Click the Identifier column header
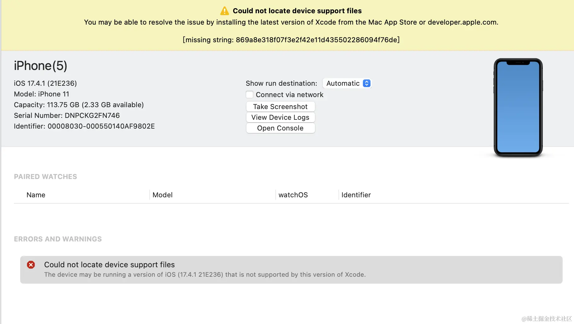The height and width of the screenshot is (324, 574). click(356, 195)
